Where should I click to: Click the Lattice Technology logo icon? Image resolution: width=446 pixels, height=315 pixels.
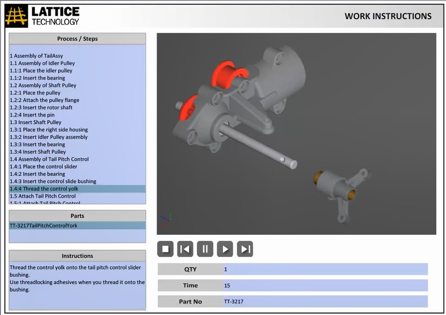17,15
